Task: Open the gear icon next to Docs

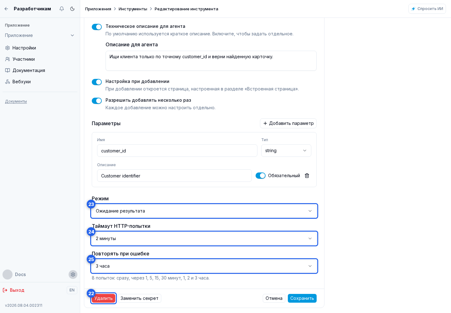Action: 73,275
